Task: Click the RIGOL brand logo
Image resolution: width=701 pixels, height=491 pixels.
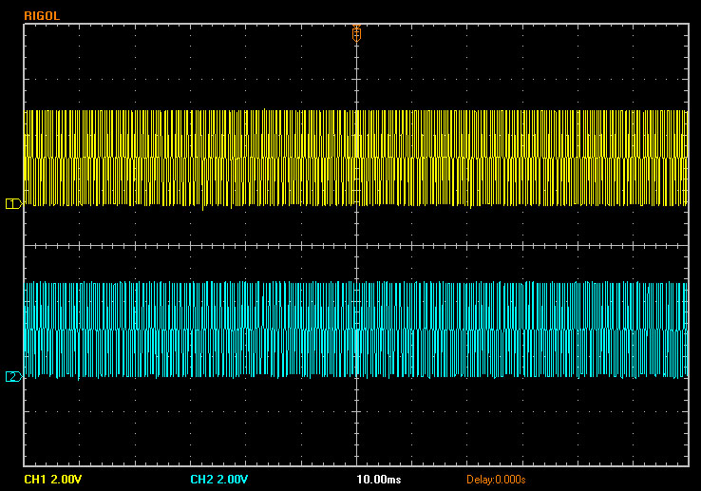Action: (42, 14)
